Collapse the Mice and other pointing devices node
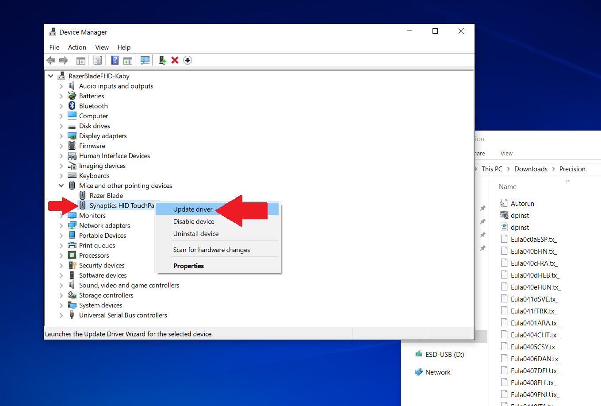 coord(61,186)
